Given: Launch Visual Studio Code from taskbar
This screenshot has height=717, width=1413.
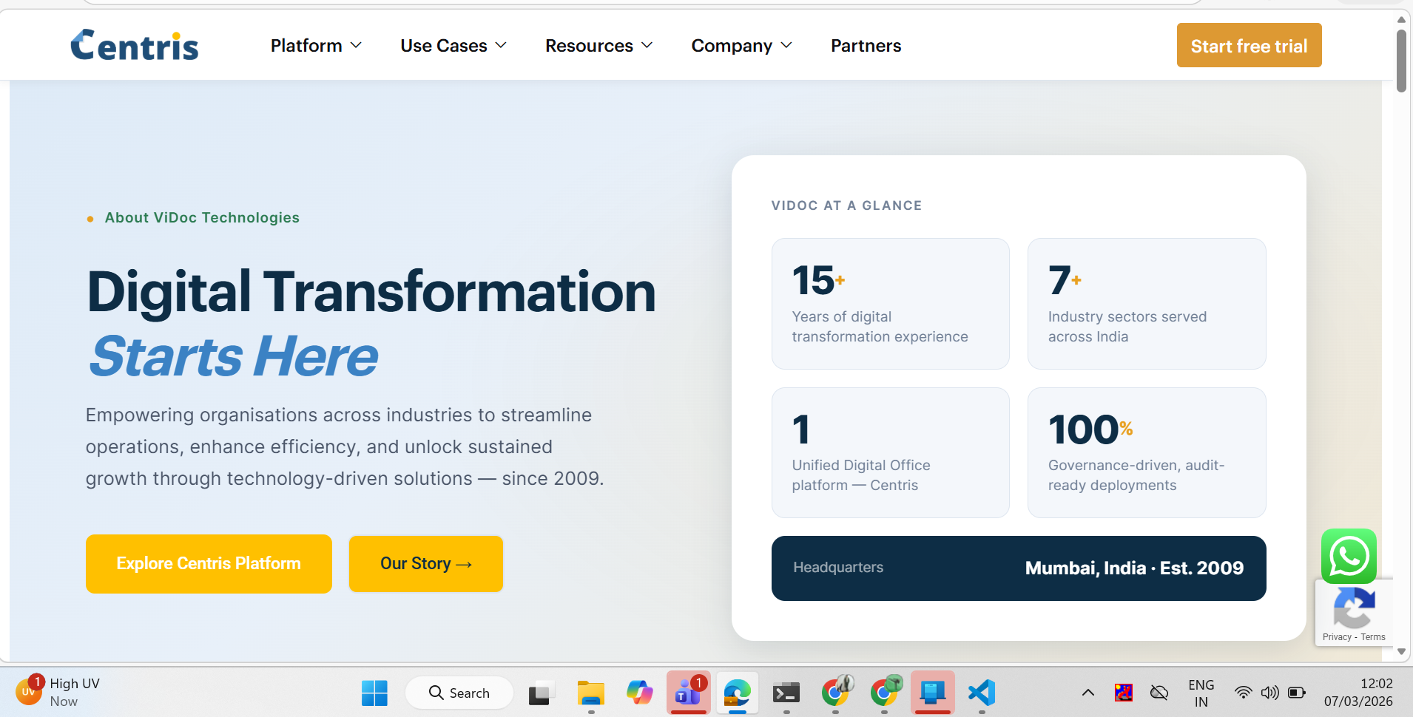Looking at the screenshot, I should (982, 693).
